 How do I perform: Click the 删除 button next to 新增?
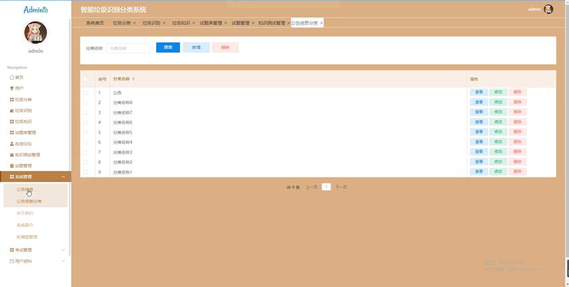225,47
